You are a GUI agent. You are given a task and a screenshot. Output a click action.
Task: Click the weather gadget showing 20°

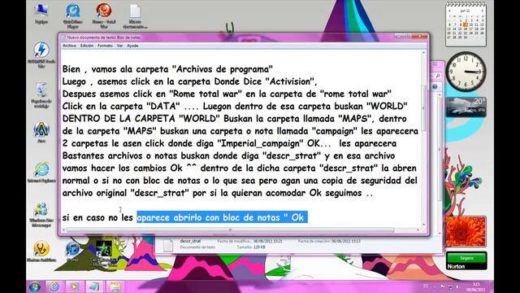[466, 107]
